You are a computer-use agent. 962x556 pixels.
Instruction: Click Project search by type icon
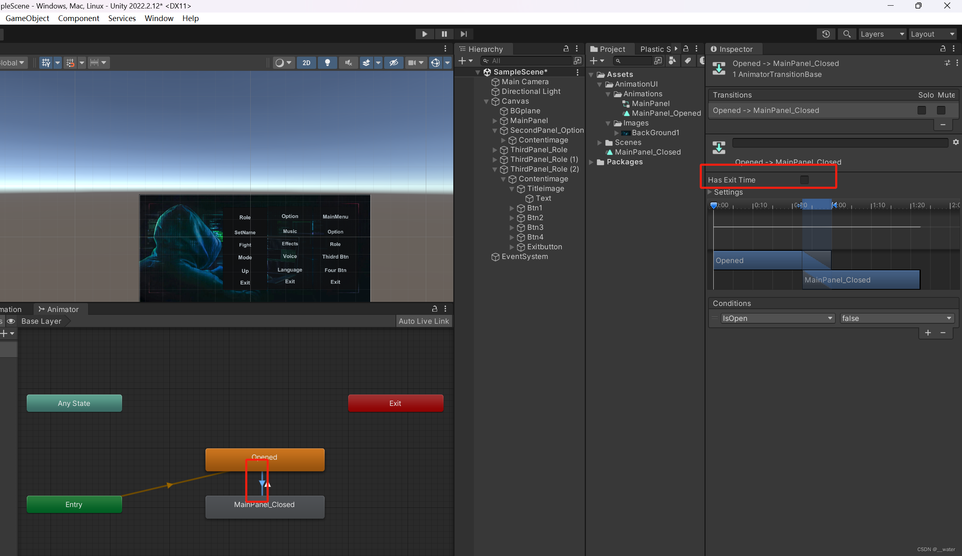[672, 61]
